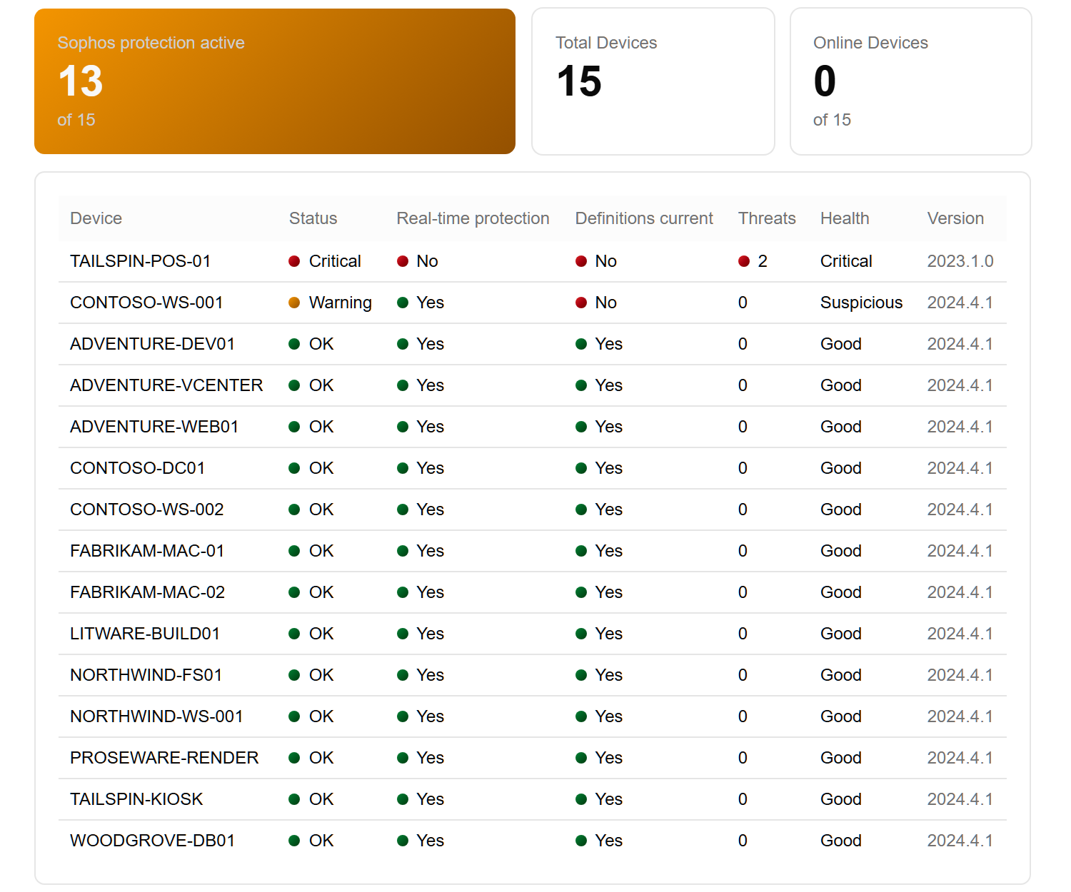
Task: Click the OK status of FABRIKAM-MAC-02
Action: (311, 592)
